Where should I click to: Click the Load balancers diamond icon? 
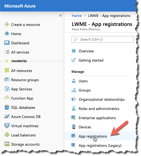click(x=7, y=135)
